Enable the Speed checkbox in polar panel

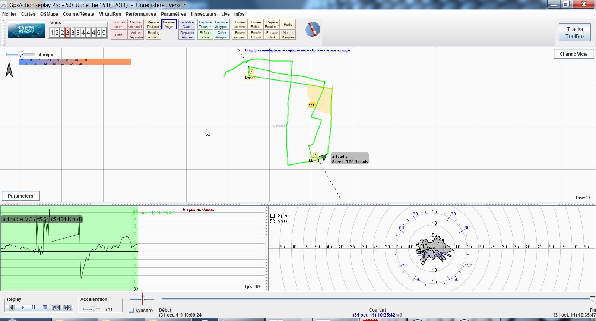coord(272,215)
